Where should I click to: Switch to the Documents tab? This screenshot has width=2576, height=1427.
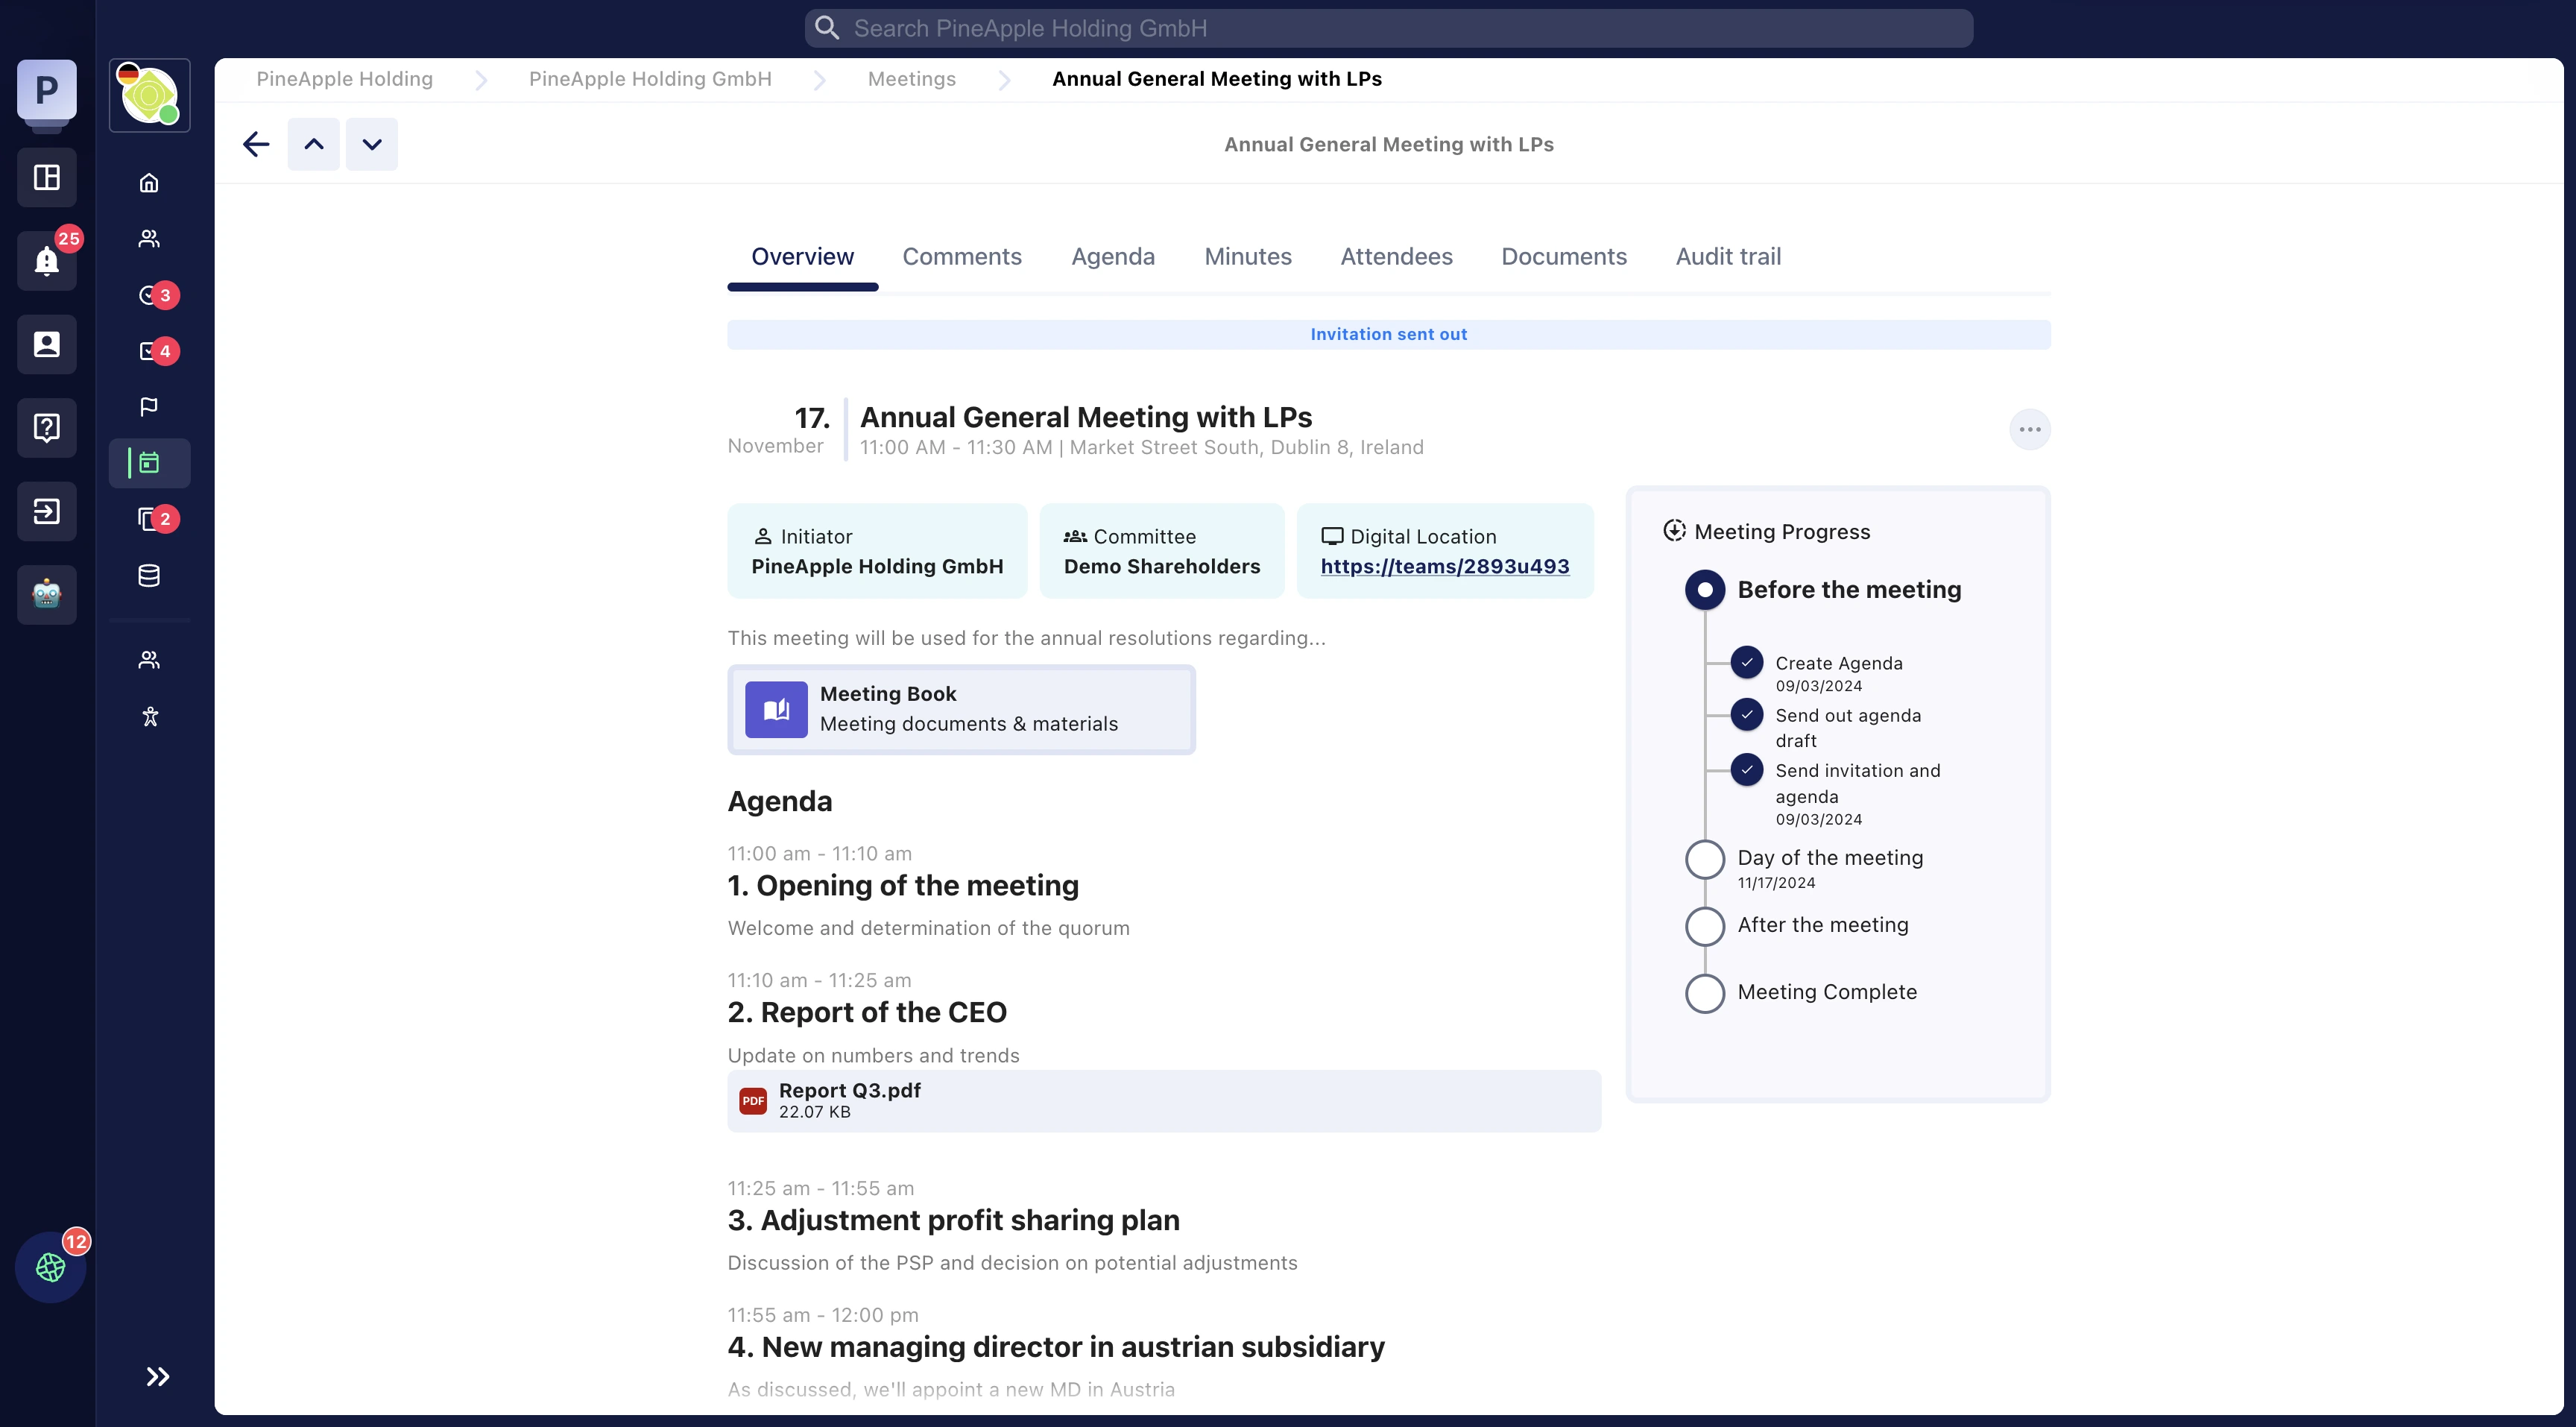click(x=1564, y=257)
